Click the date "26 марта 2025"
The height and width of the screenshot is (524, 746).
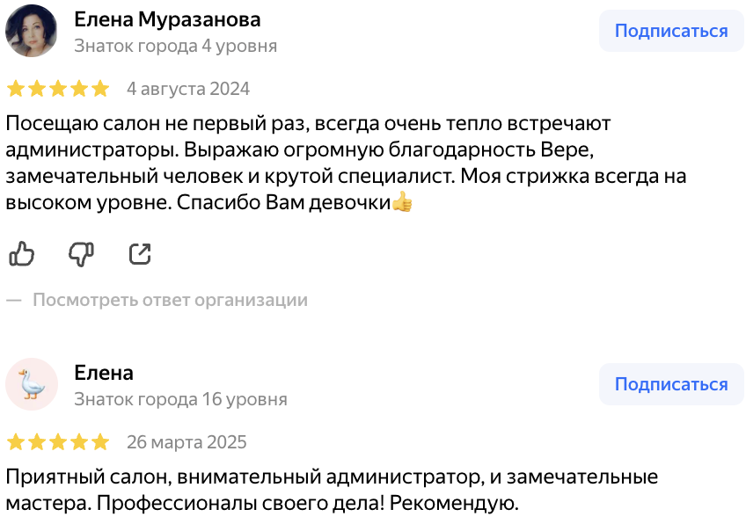(x=186, y=441)
